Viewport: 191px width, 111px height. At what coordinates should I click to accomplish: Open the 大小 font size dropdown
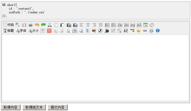[x=34, y=31]
